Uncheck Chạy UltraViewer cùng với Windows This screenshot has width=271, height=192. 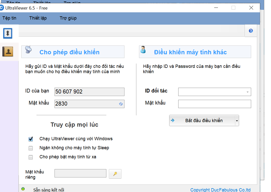[31, 139]
